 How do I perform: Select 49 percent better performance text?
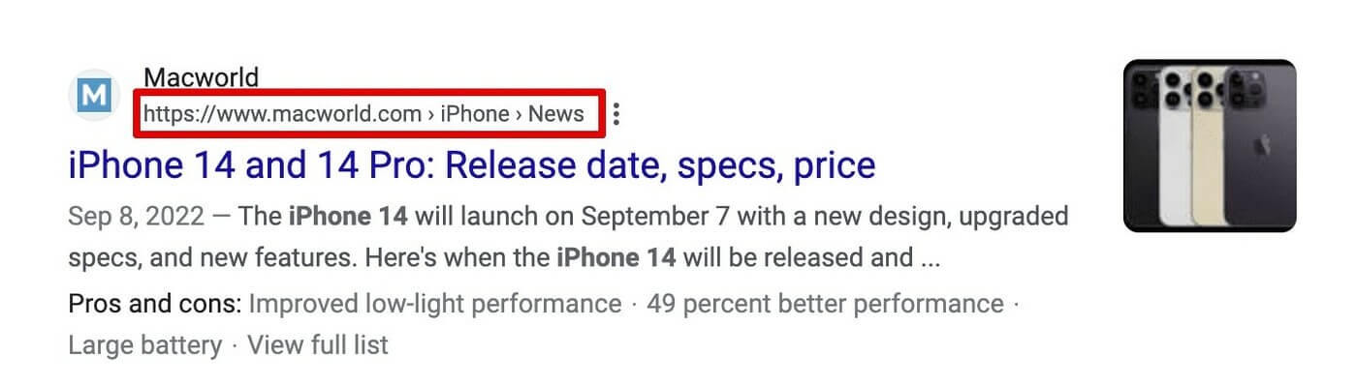click(x=825, y=304)
